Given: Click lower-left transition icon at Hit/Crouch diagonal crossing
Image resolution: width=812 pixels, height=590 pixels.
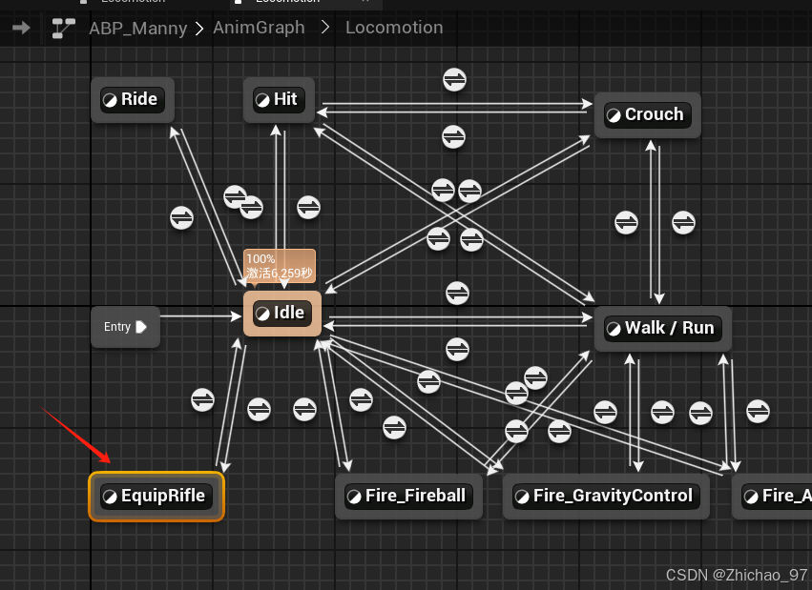Looking at the screenshot, I should coord(439,239).
